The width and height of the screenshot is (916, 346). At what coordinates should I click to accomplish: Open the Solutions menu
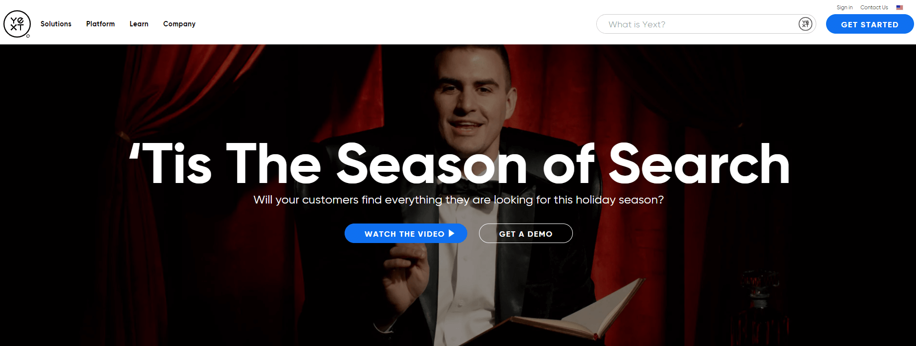pyautogui.click(x=56, y=24)
